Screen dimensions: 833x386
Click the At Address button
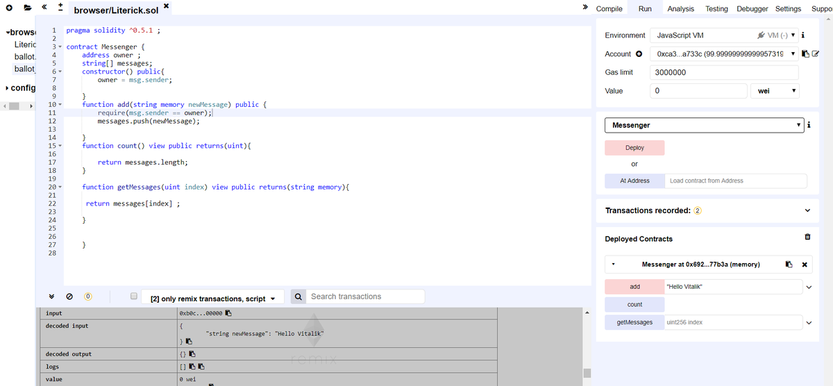(634, 181)
